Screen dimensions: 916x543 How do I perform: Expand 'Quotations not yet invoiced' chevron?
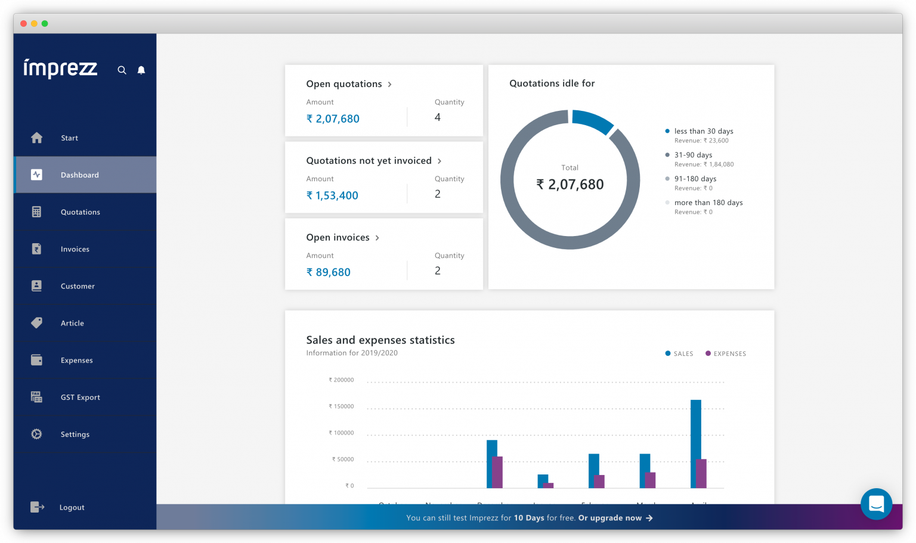pos(440,161)
